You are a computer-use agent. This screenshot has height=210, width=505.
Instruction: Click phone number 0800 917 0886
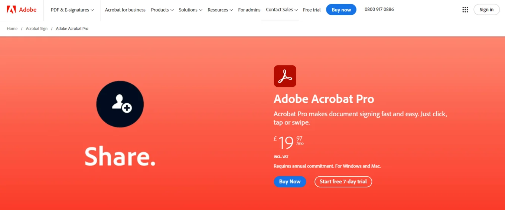(x=379, y=9)
